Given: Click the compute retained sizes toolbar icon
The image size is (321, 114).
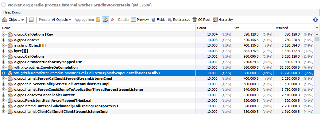Looking at the screenshot, I should 32,20.
